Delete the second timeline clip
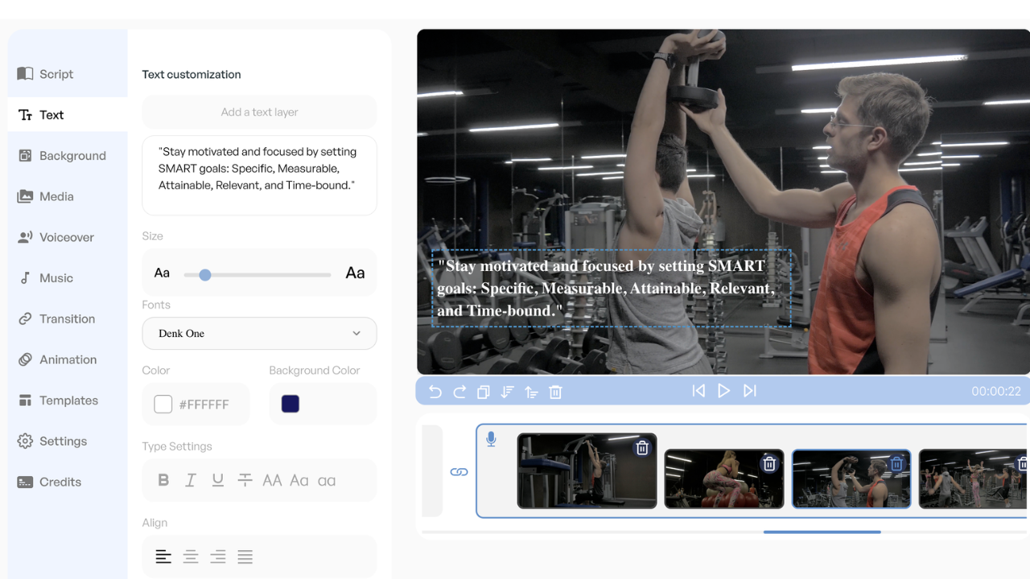This screenshot has width=1030, height=579. pyautogui.click(x=769, y=464)
